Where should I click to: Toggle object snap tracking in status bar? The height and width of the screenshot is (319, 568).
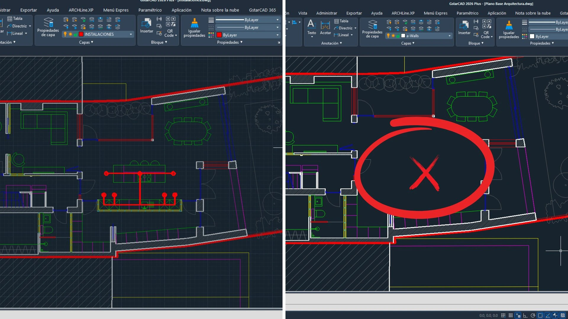(x=548, y=315)
